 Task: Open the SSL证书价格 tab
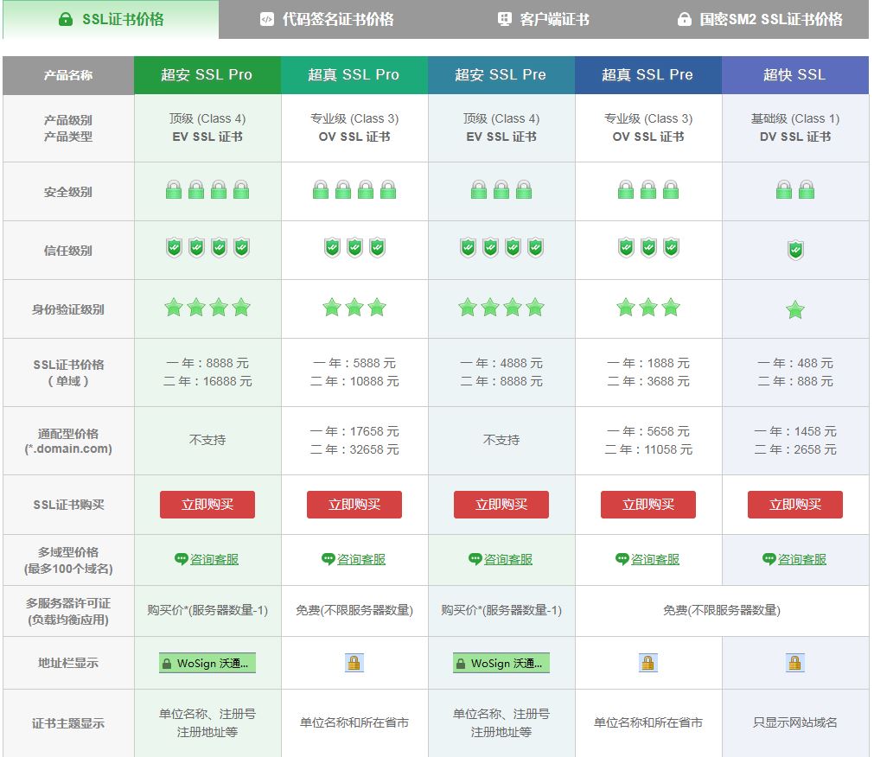(111, 19)
